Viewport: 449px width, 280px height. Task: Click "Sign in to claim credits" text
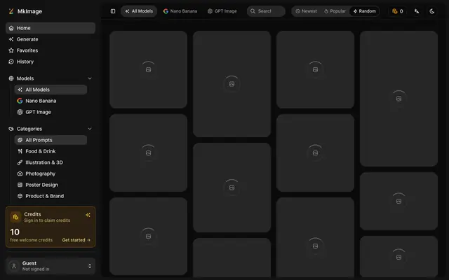click(47, 220)
